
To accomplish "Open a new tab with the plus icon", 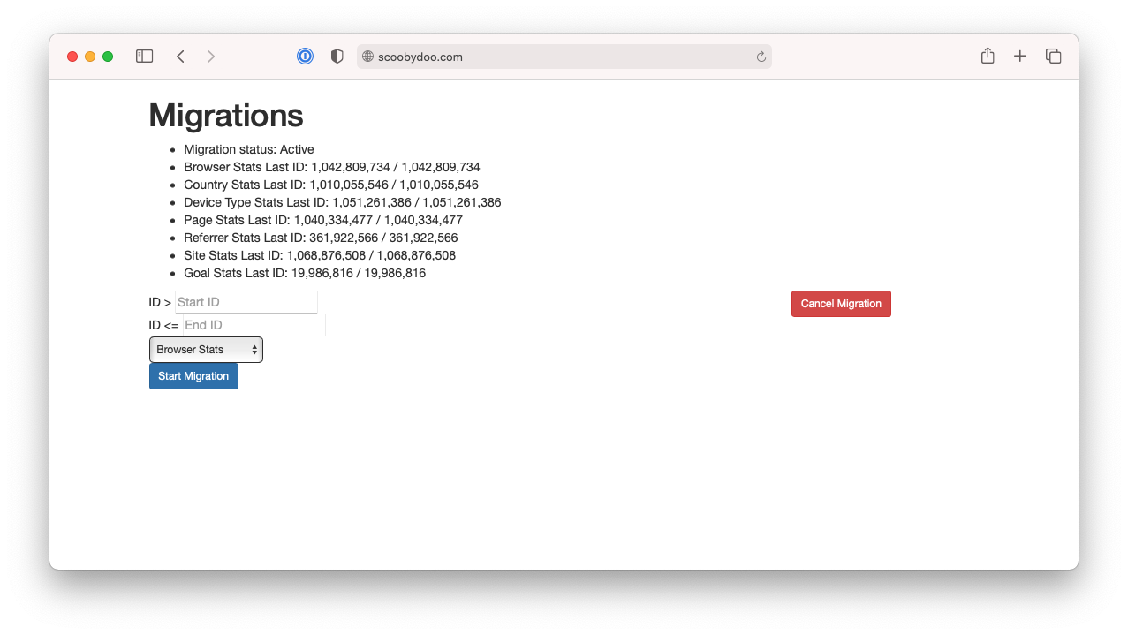I will (1020, 56).
